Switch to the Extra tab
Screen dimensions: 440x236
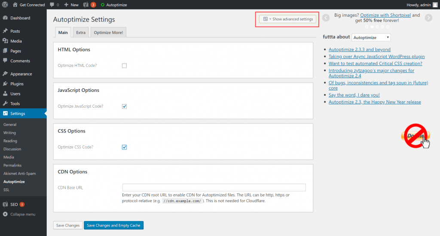click(81, 33)
